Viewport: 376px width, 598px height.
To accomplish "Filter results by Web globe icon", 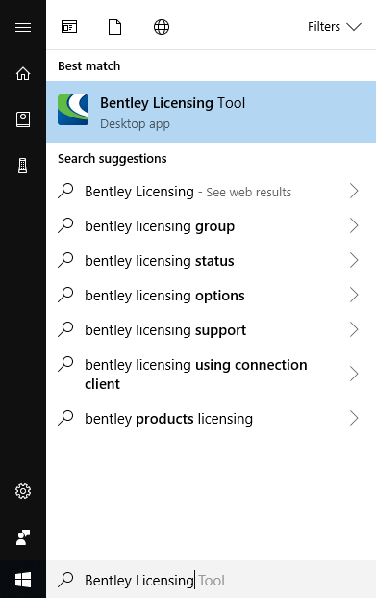I will coord(162,27).
